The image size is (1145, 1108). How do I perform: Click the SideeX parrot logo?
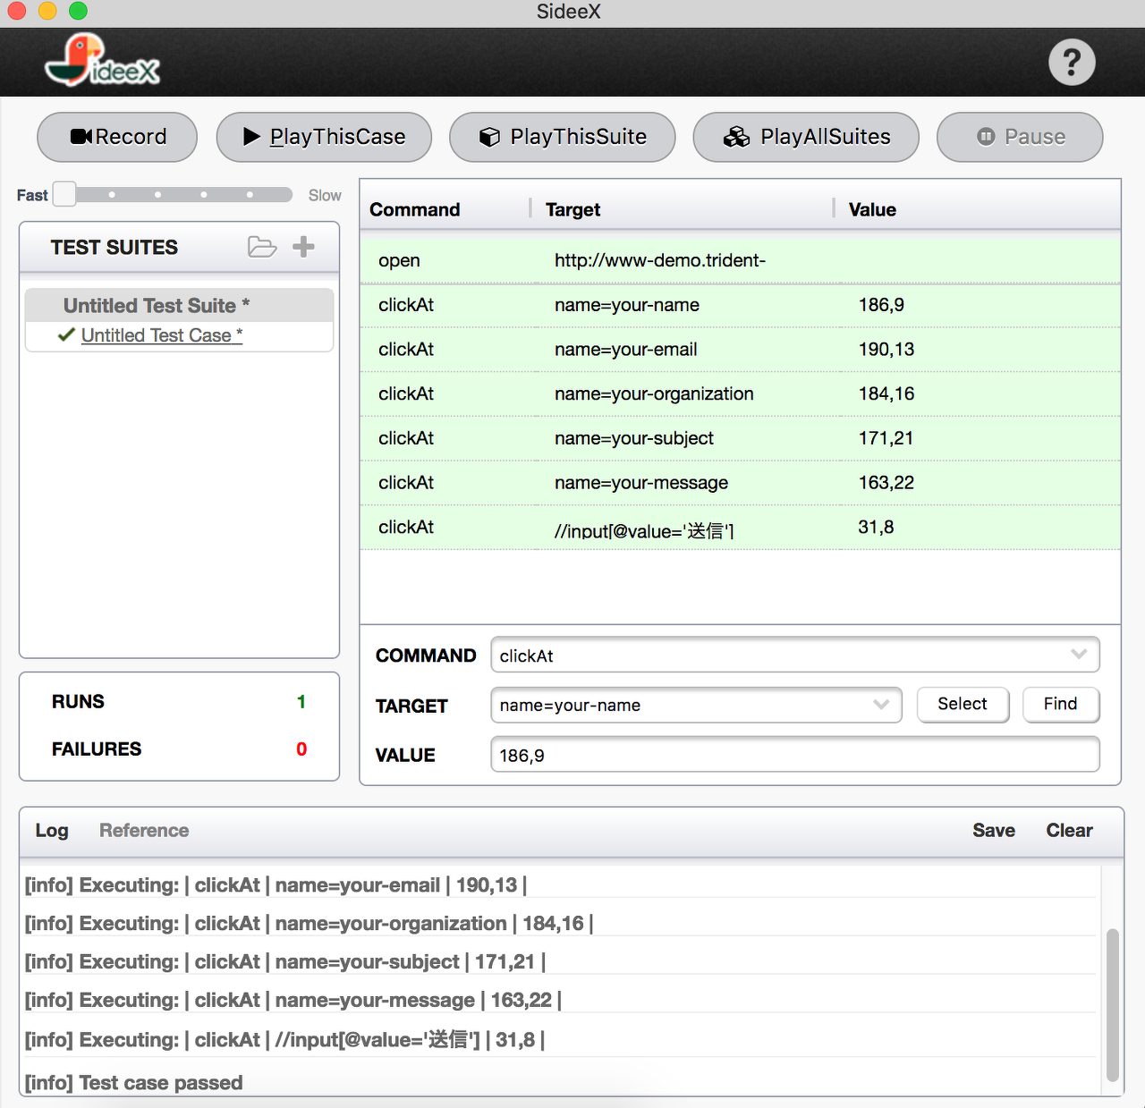(101, 62)
